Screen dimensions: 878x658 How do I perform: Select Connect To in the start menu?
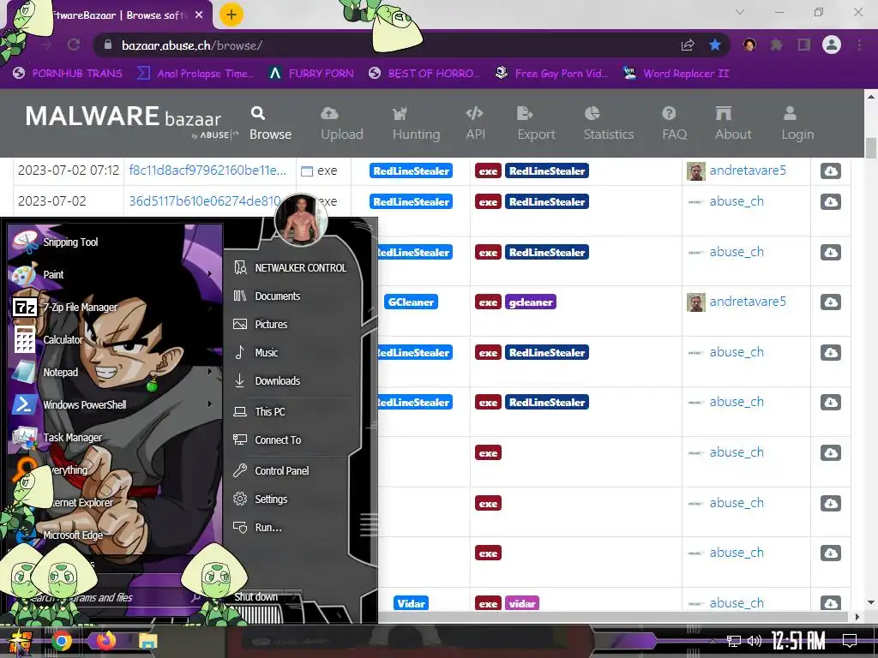268,440
